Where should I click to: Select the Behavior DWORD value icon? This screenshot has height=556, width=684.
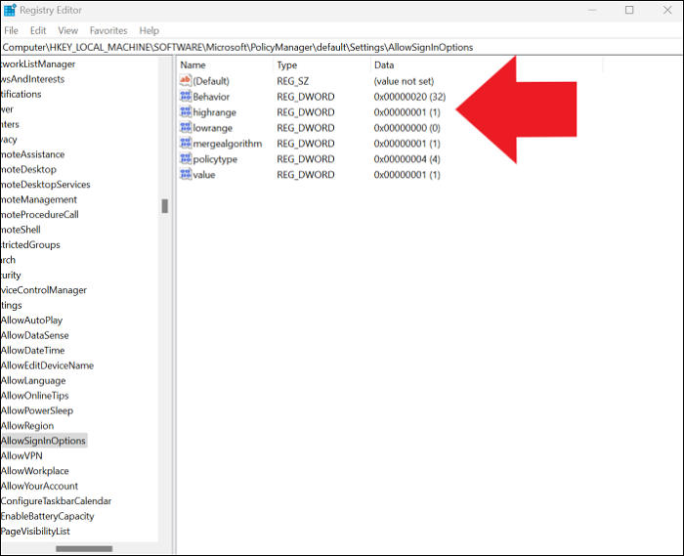(x=186, y=97)
